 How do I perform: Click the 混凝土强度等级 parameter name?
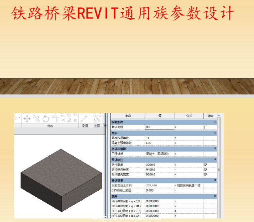coord(122,143)
